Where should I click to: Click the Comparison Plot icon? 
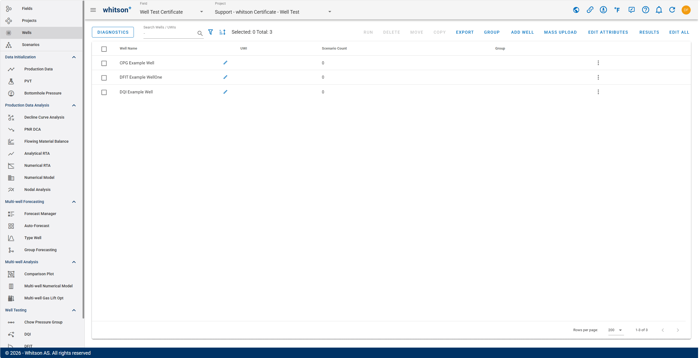coord(11,274)
